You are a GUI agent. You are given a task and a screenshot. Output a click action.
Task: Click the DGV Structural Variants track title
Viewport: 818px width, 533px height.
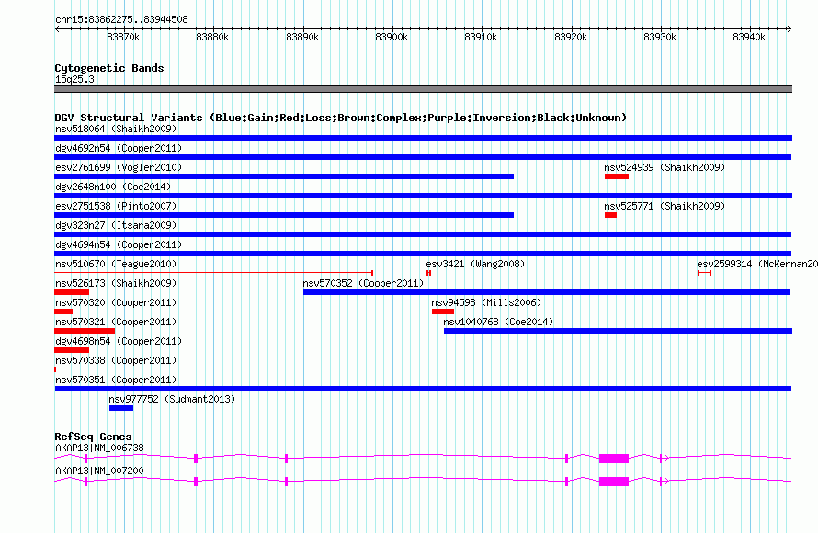[x=340, y=118]
